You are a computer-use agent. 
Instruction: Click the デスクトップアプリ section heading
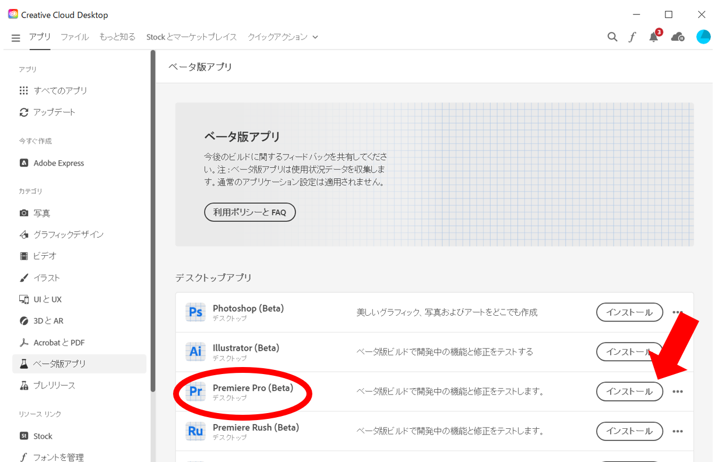(x=213, y=278)
